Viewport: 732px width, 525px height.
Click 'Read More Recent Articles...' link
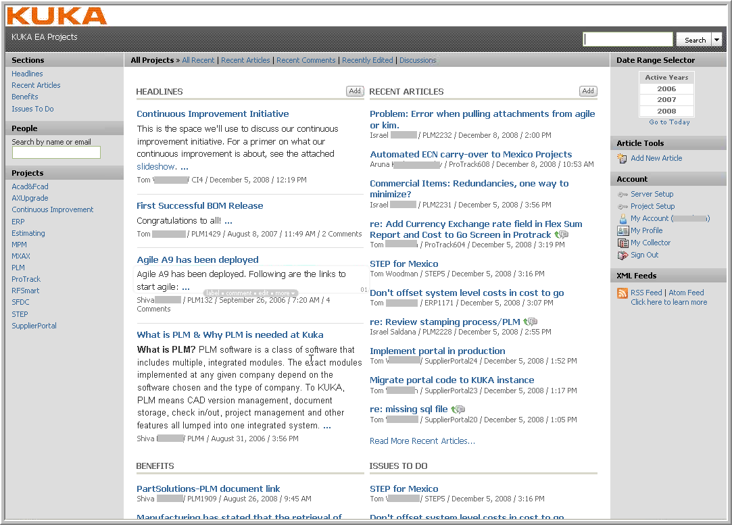(x=422, y=441)
